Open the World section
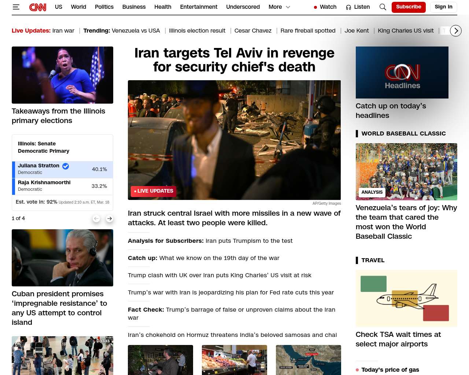 (x=78, y=7)
